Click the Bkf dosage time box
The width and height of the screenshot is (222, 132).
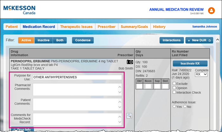139,86
